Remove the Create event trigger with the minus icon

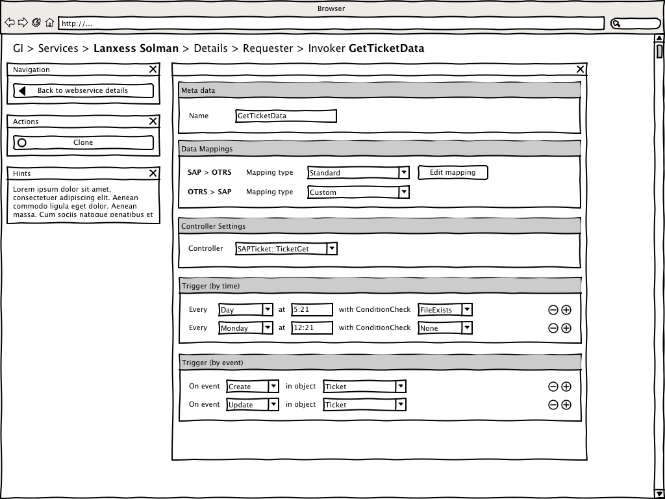(553, 387)
